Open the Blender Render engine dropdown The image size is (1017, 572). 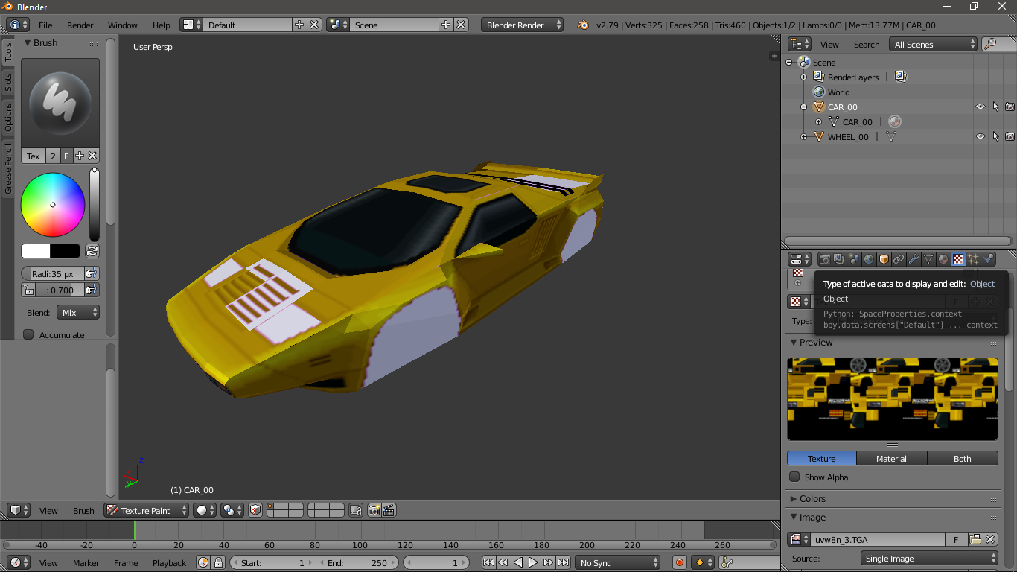[x=523, y=25]
